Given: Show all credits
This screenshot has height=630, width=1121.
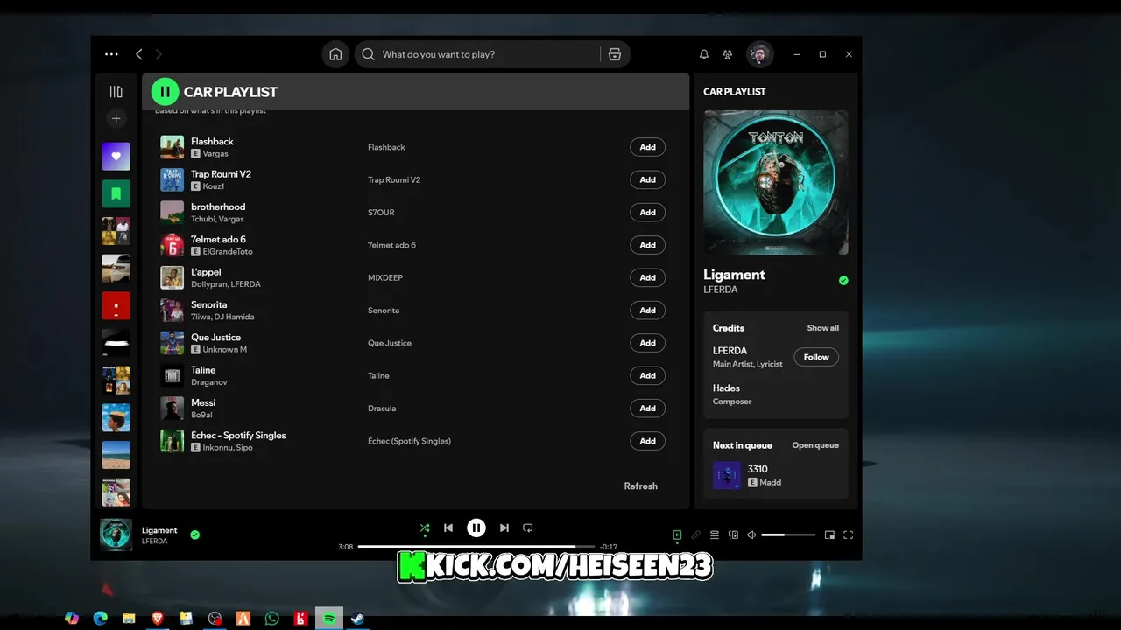Looking at the screenshot, I should tap(823, 328).
